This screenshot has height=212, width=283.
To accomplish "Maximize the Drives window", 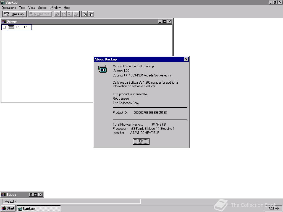I will [165, 22].
